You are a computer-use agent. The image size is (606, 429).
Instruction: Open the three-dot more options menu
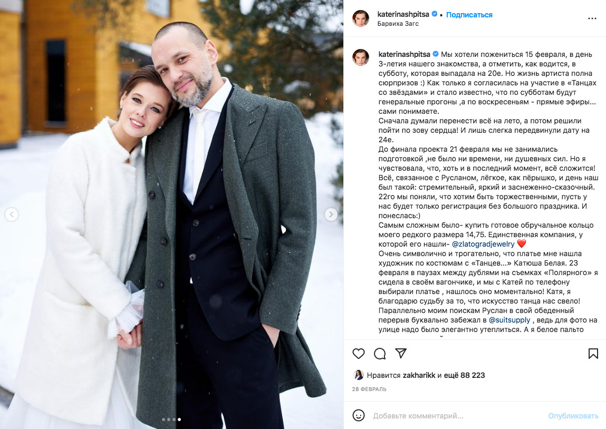pos(592,18)
